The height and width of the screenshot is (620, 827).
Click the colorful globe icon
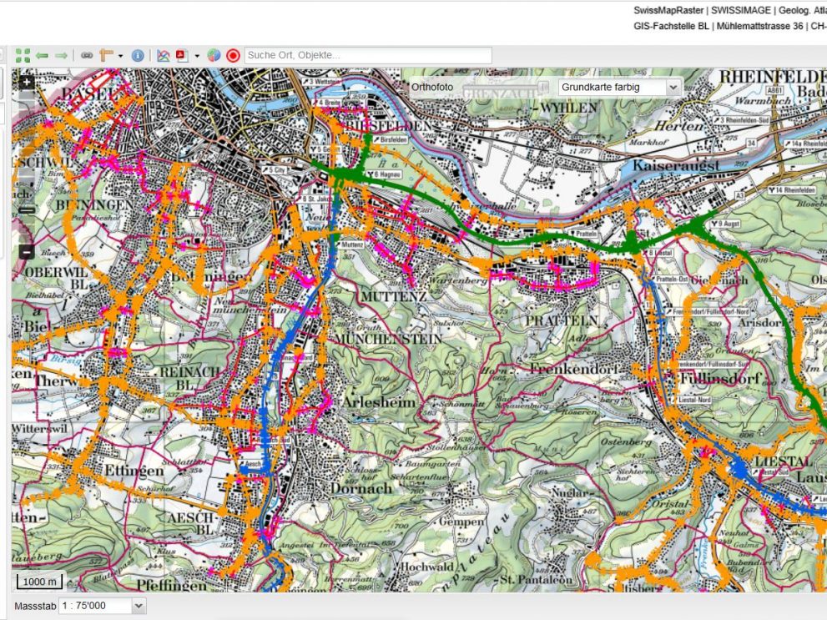tap(214, 55)
